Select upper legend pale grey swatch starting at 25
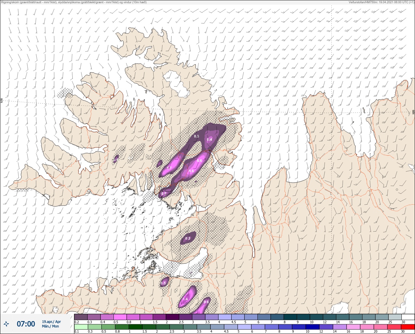This screenshot has height=334, width=415. tap(395, 317)
